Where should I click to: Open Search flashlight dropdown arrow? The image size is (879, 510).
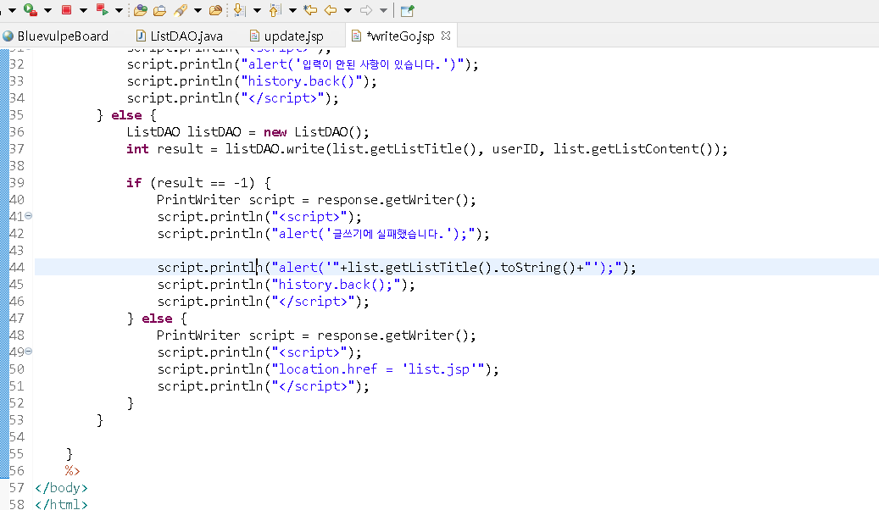(197, 10)
